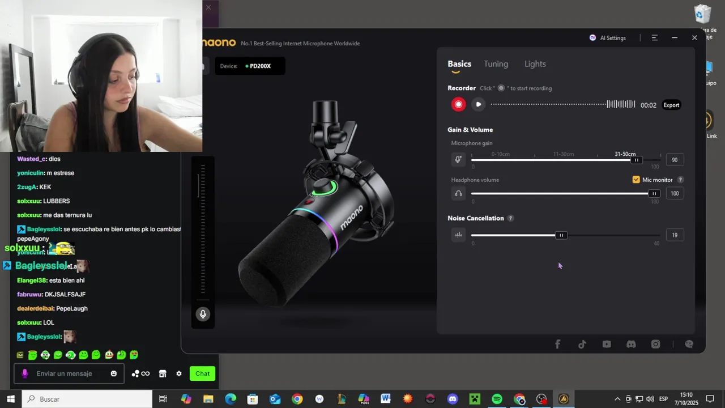Click the recording waveform track
Viewport: 725px width, 408px height.
coord(563,104)
